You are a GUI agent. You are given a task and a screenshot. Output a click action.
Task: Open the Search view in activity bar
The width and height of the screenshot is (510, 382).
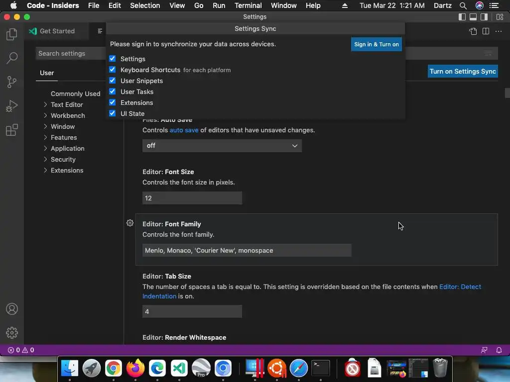point(12,58)
